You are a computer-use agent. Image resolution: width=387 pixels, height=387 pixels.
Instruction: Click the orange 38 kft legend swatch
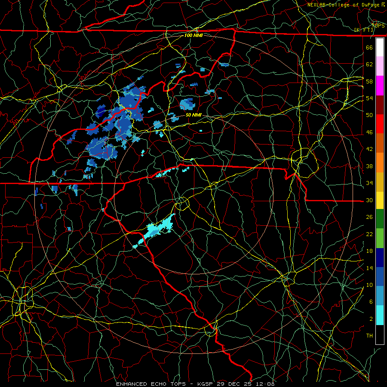pos(380,163)
